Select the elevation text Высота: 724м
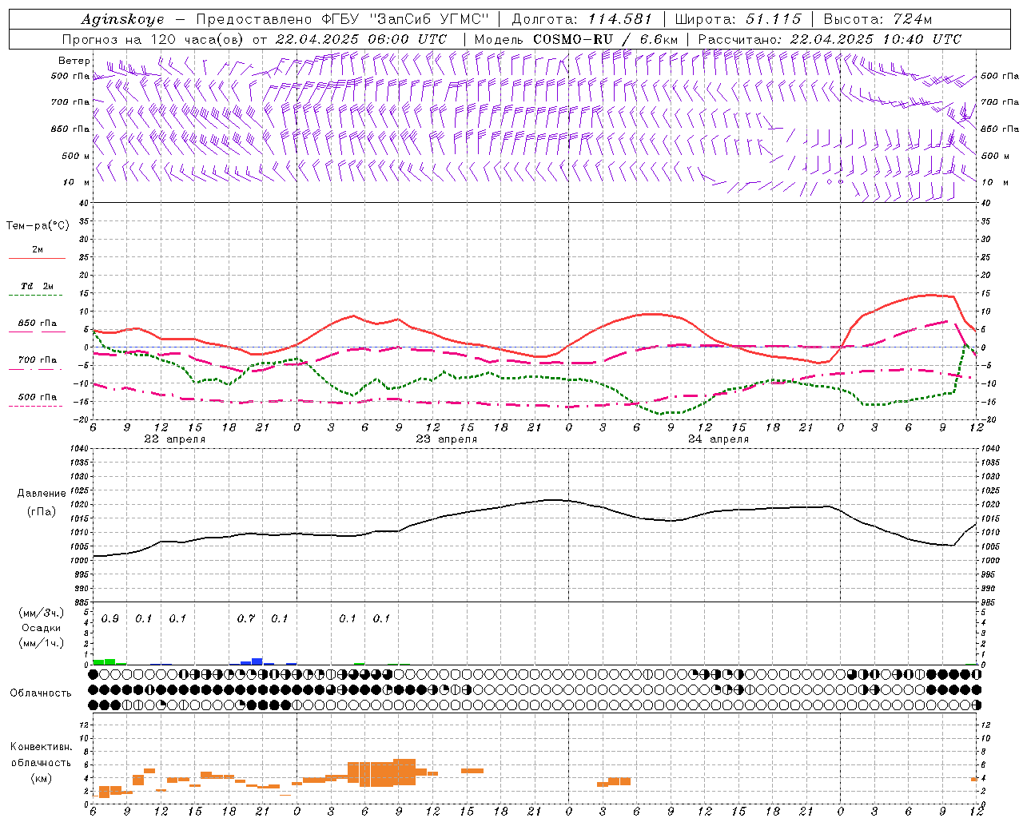Screen dimensions: 1023x818 coord(878,19)
